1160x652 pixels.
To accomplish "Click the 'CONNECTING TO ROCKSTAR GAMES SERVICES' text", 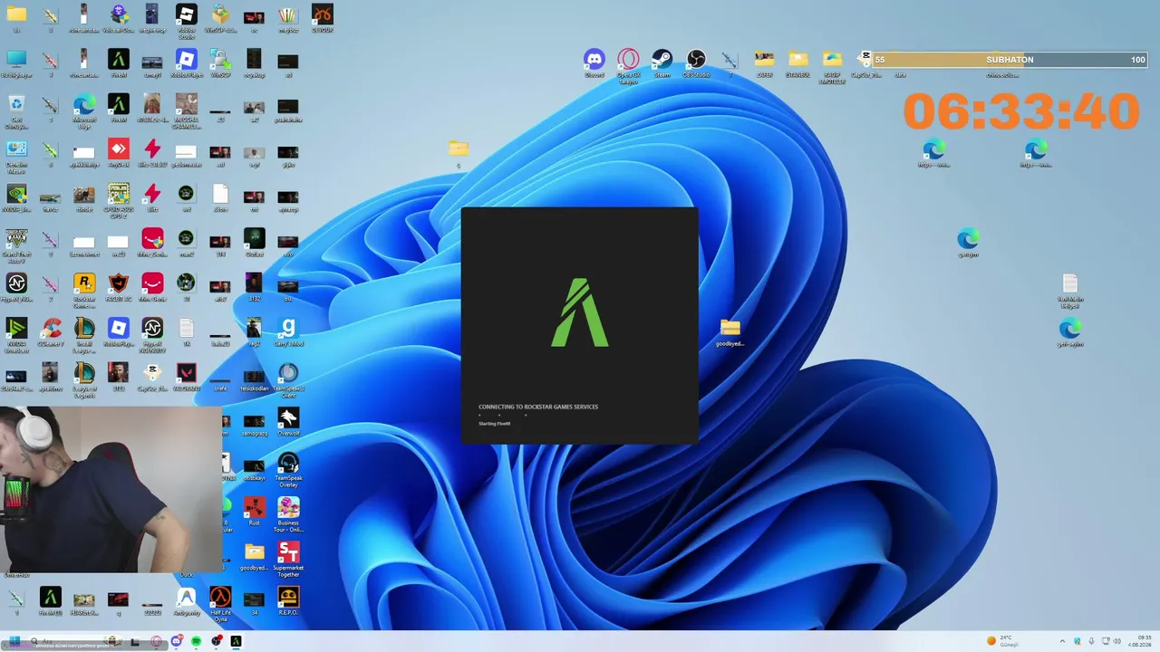I will coord(538,407).
